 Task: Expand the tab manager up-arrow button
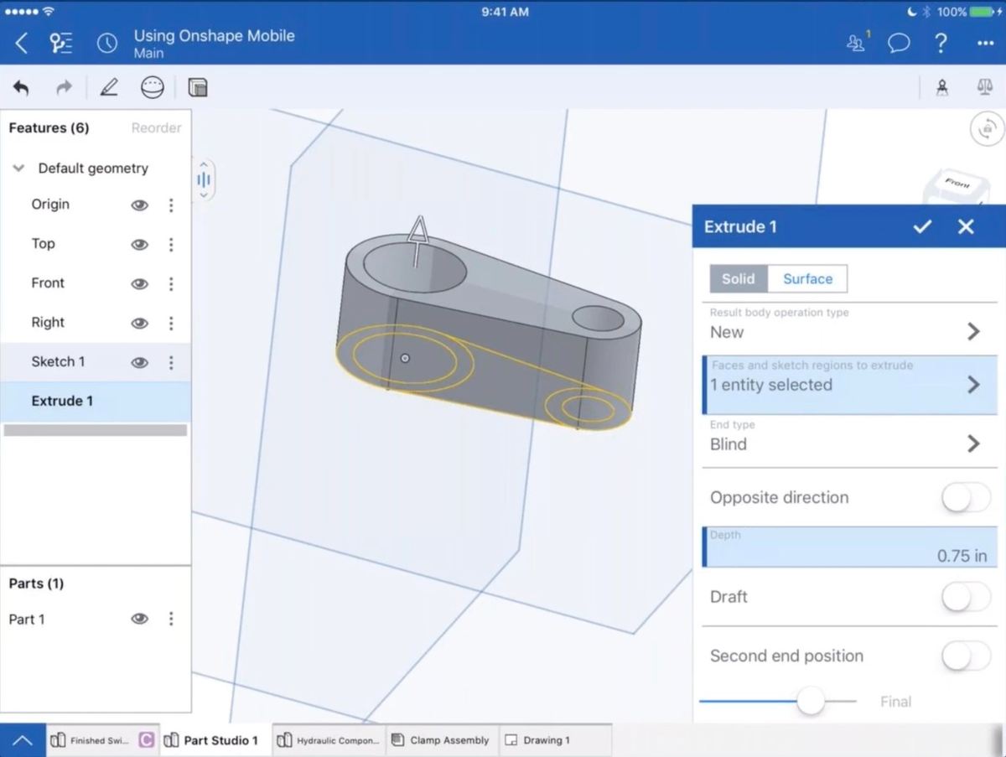pyautogui.click(x=23, y=740)
